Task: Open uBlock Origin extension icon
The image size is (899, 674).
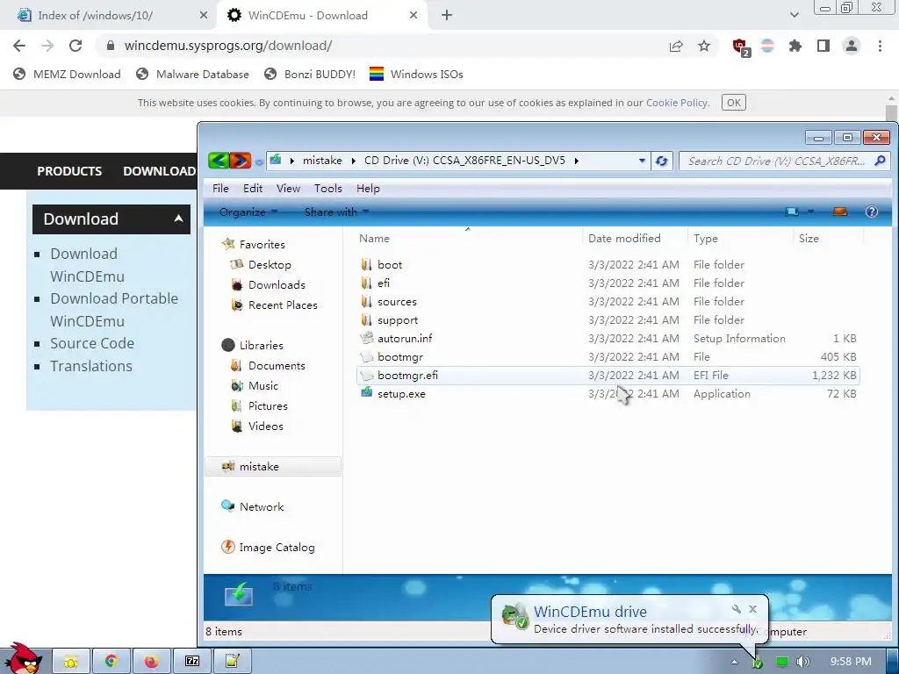Action: 740,47
